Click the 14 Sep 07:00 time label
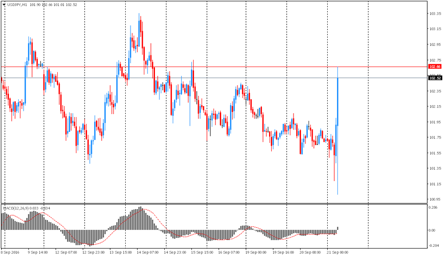Viewport: 444px width, 257px height. tap(147, 253)
